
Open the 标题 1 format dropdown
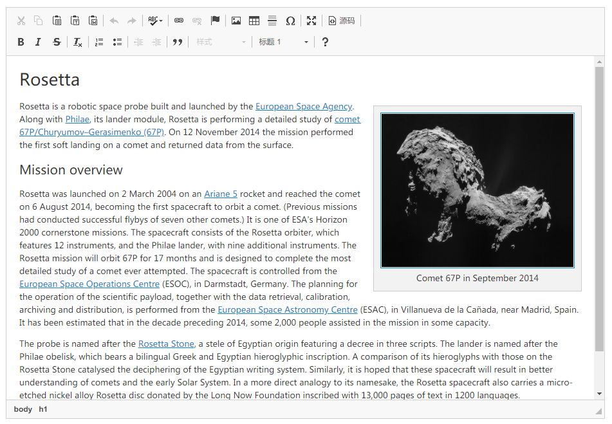point(283,42)
